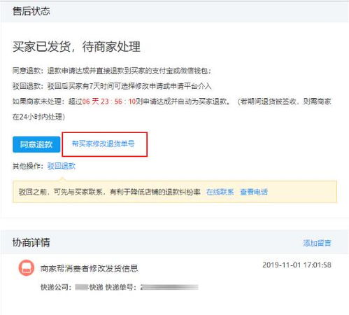This screenshot has height=315, width=349.
Task: Click the 在24小时内处理 note text
Action: tap(38, 117)
